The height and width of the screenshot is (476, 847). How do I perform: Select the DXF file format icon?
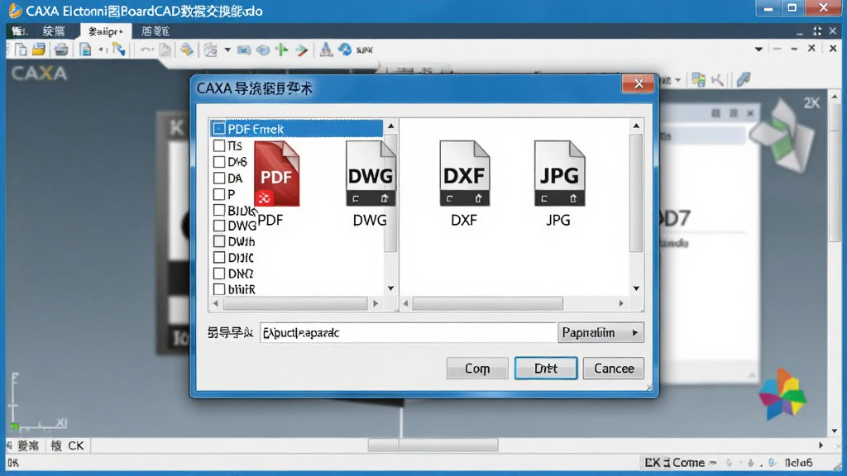[464, 174]
